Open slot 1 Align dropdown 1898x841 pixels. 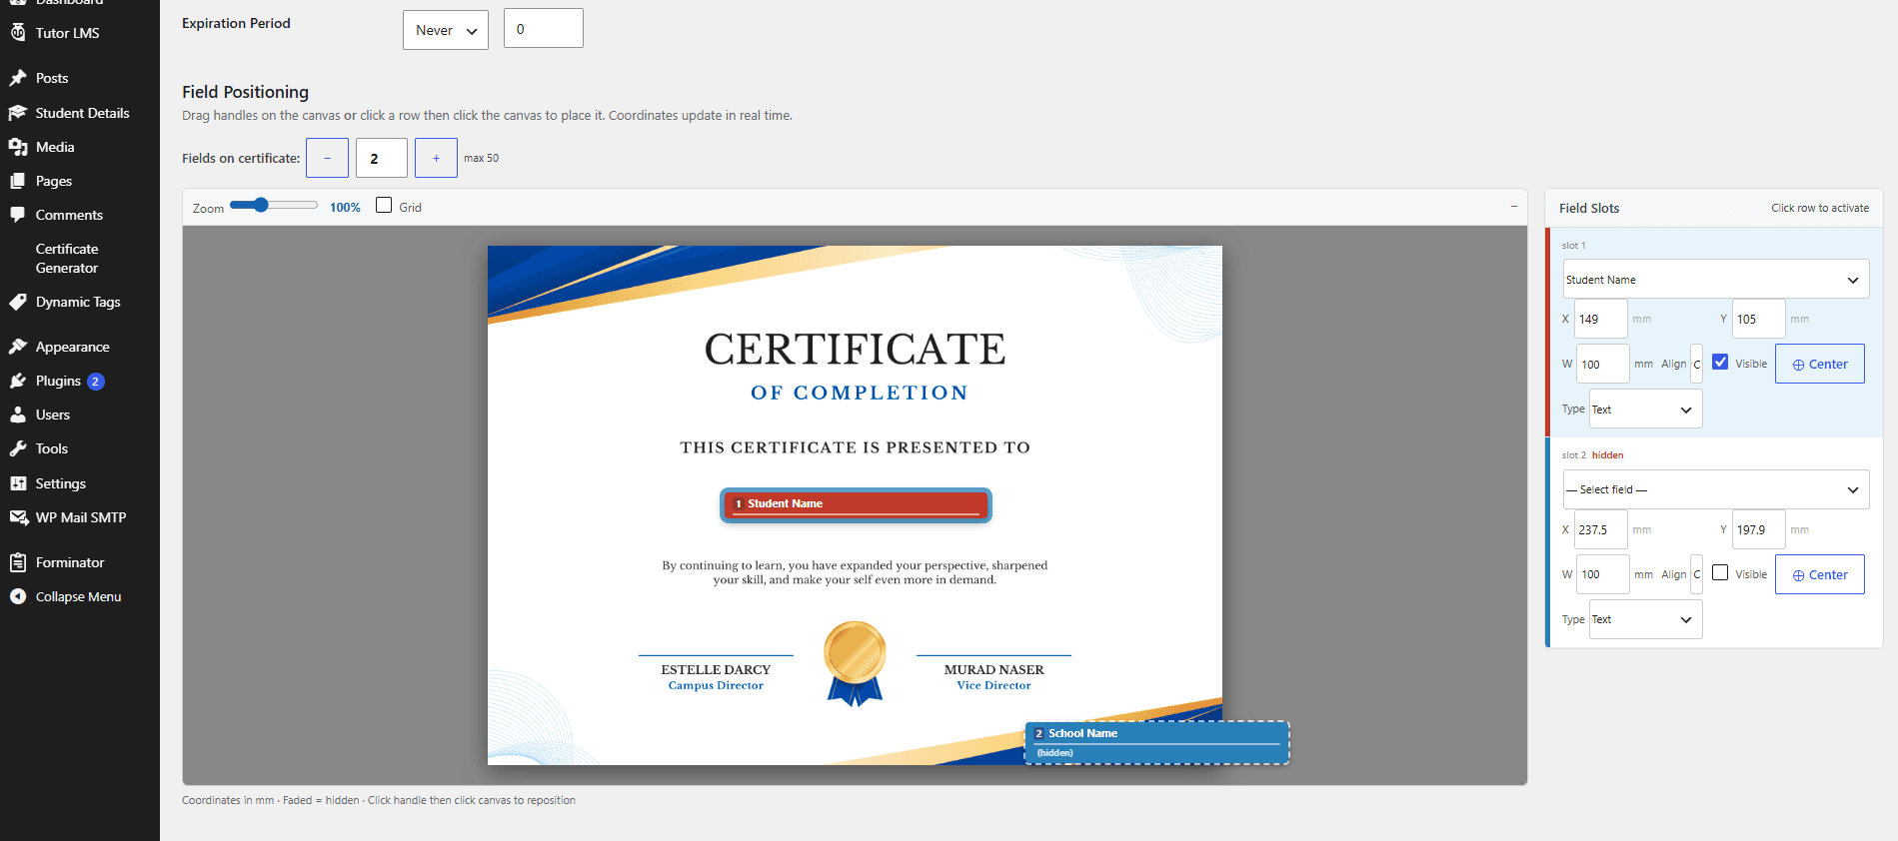point(1696,365)
